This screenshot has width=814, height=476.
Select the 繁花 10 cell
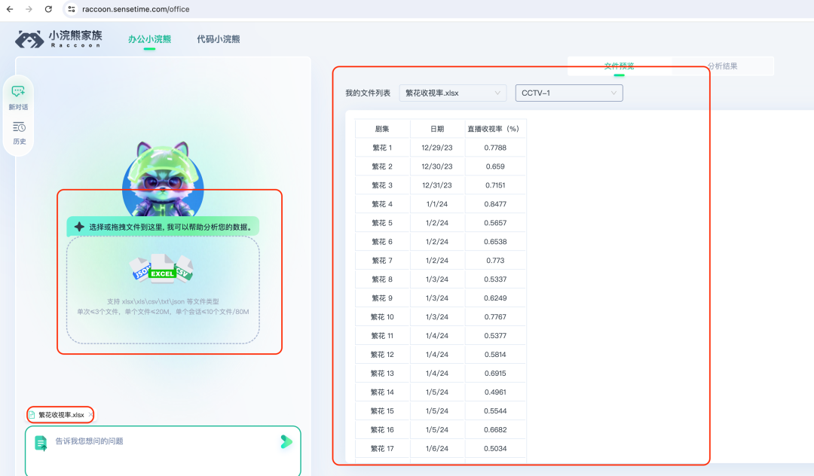pos(382,317)
